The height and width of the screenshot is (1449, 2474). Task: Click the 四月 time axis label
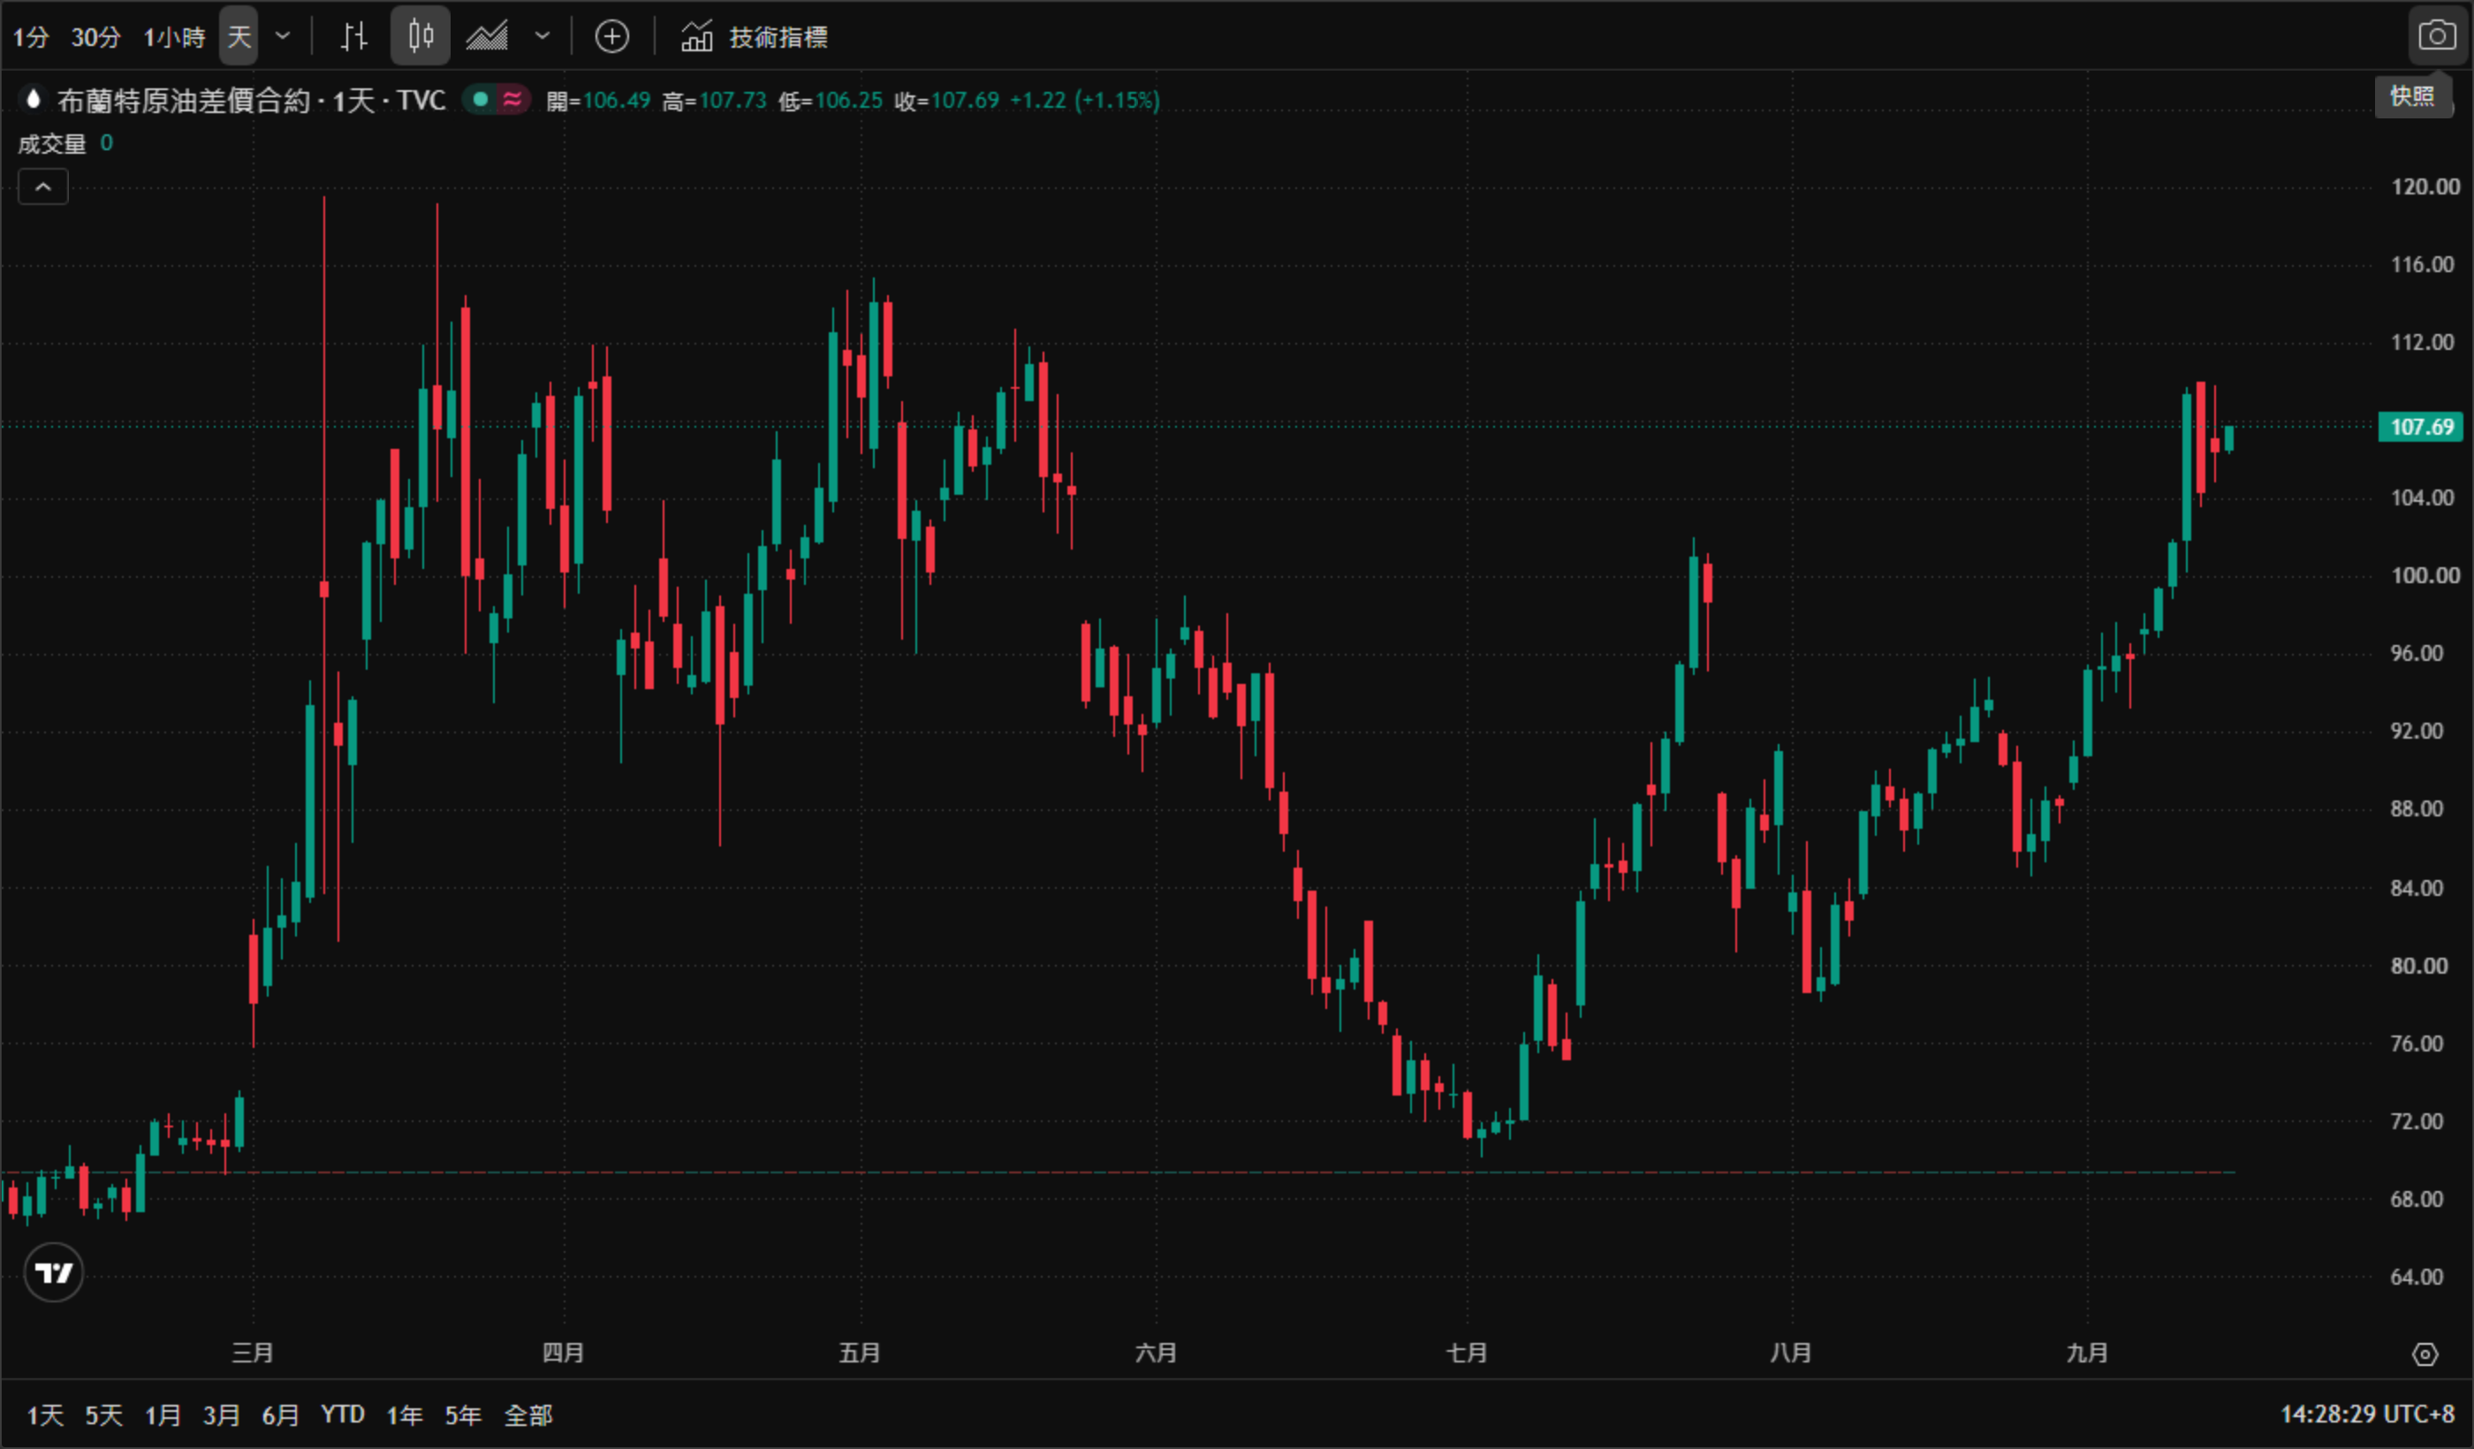(563, 1353)
